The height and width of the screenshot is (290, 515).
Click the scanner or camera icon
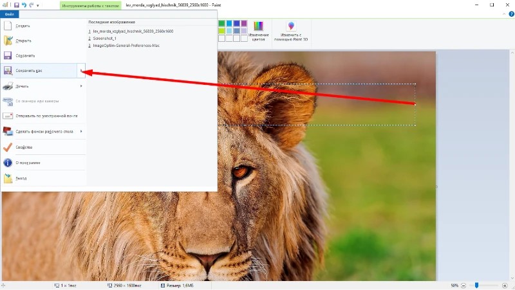(x=8, y=101)
